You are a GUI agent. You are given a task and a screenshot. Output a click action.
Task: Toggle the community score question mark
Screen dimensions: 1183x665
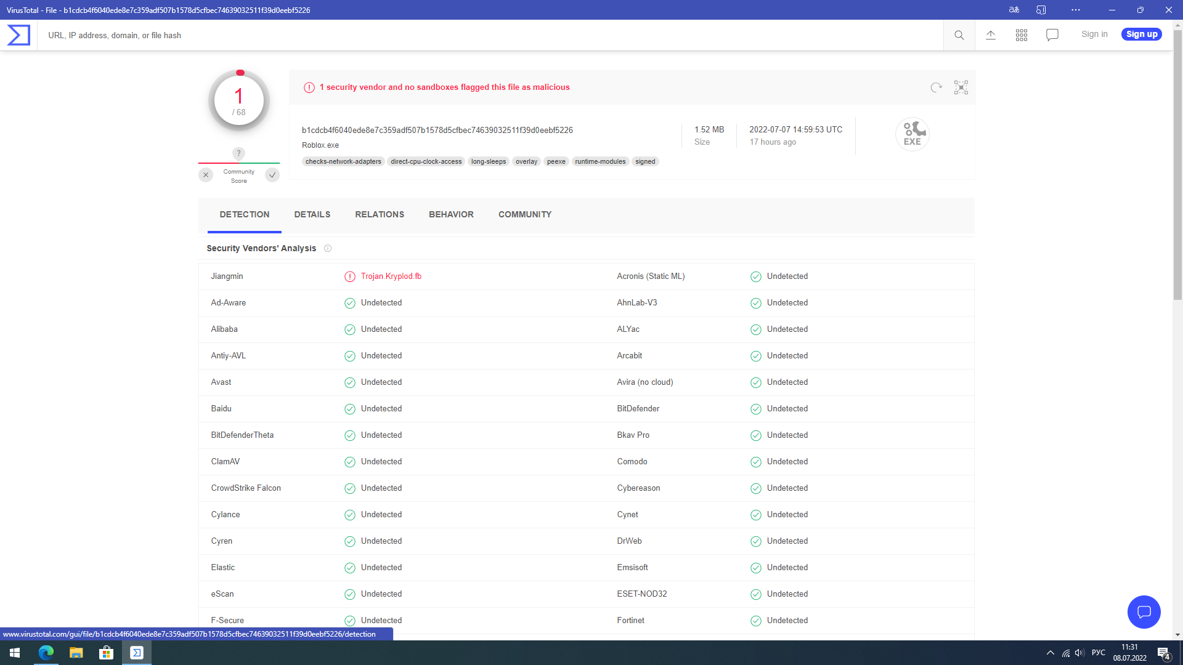coord(239,153)
